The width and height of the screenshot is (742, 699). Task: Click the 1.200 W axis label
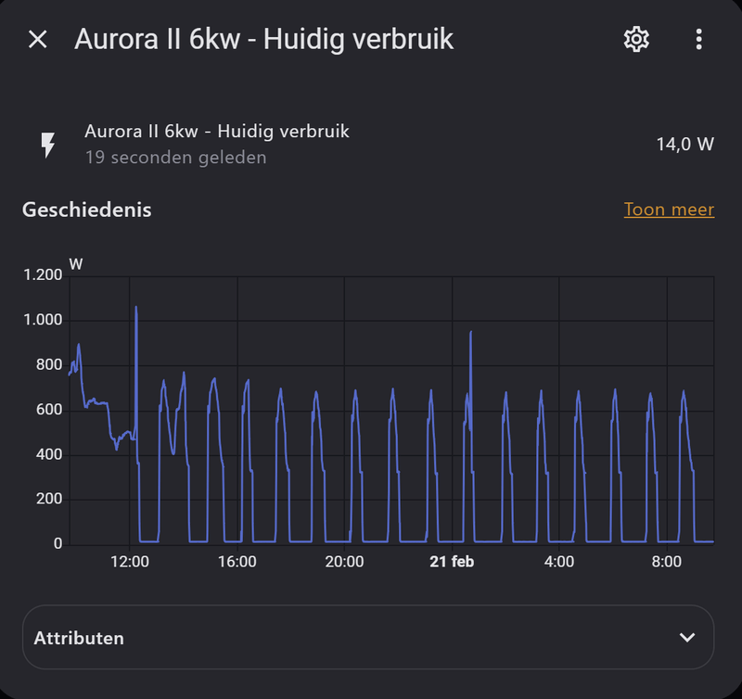click(x=43, y=275)
